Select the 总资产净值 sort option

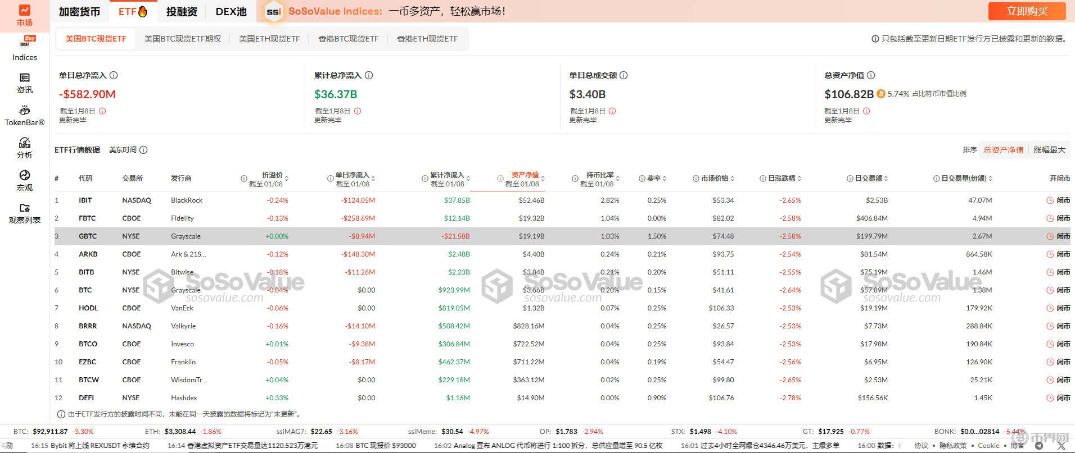coord(1004,150)
